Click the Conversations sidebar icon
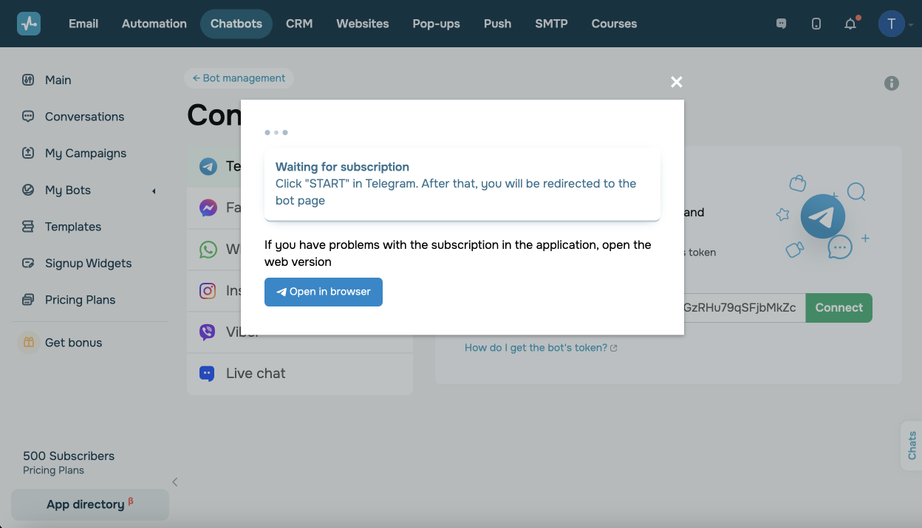Screen dimensions: 922x528 pyautogui.click(x=28, y=117)
